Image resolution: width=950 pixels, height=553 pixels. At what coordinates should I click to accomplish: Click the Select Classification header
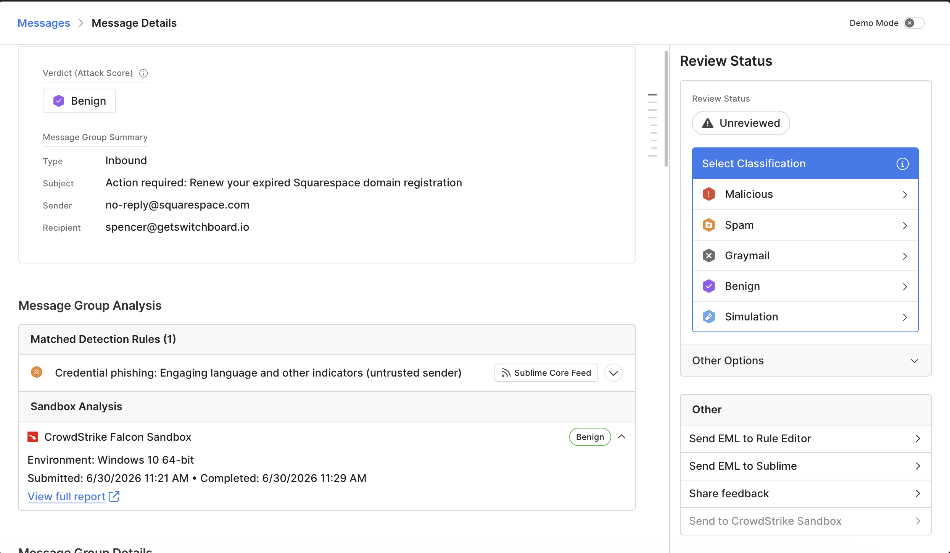pos(805,163)
